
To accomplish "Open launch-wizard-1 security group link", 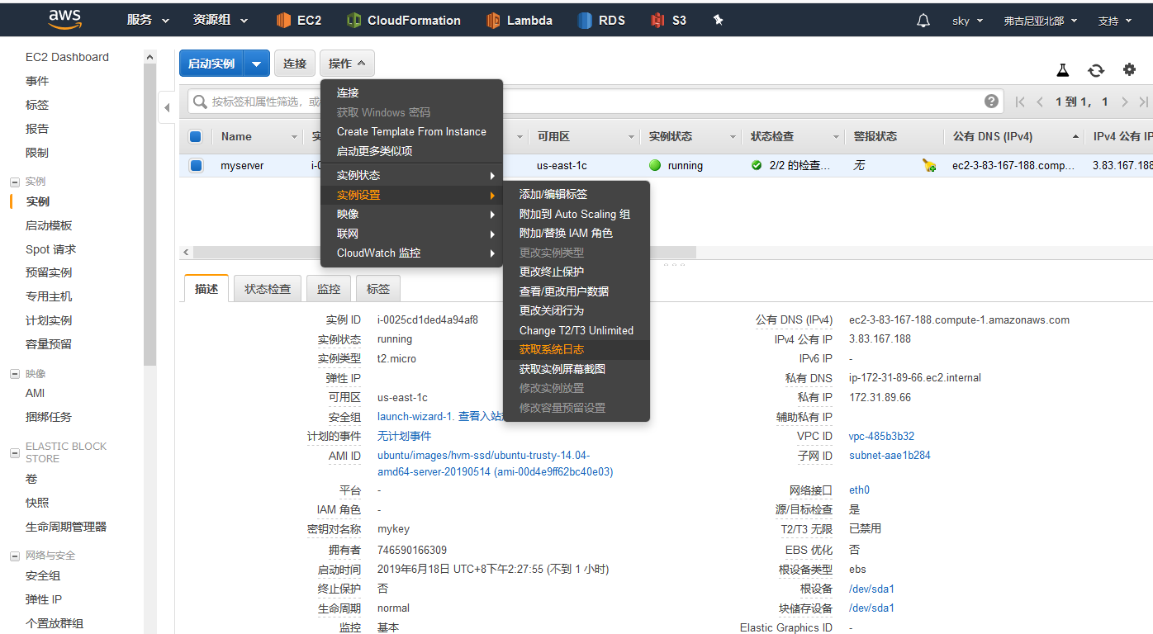I will tap(415, 417).
